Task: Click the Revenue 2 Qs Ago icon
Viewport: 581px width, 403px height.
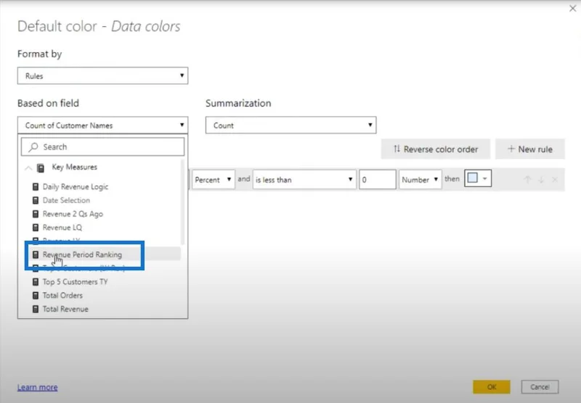Action: pyautogui.click(x=36, y=214)
